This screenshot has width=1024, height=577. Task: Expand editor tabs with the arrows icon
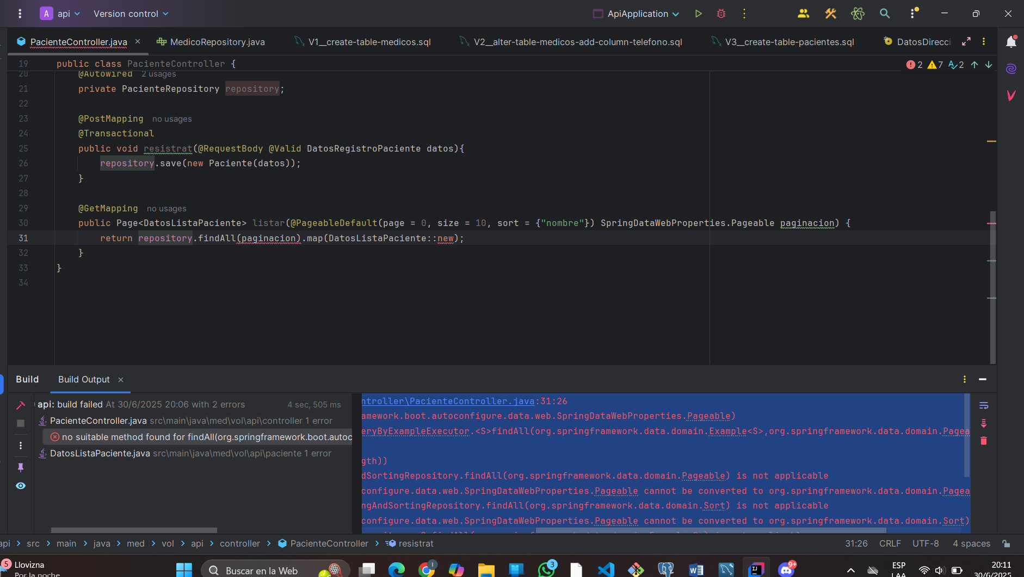[966, 41]
